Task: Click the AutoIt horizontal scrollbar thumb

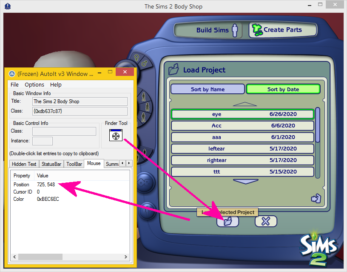Action: tap(40, 257)
